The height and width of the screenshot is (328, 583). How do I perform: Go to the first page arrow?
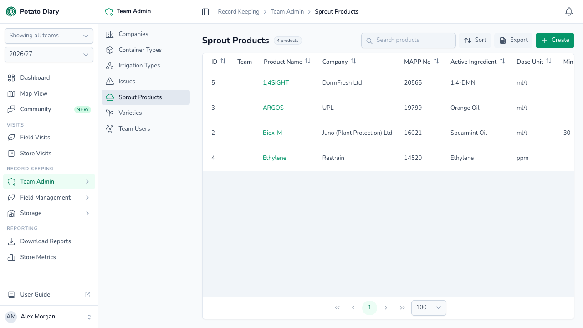pyautogui.click(x=338, y=307)
